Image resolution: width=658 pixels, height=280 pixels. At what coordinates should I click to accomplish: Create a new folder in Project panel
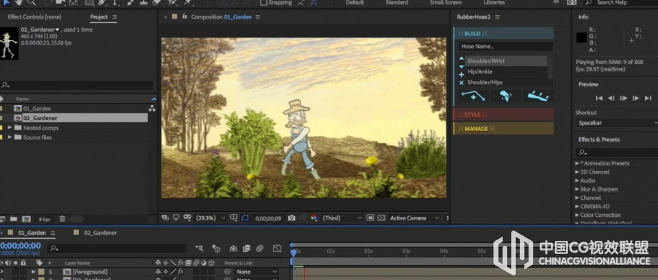14,219
